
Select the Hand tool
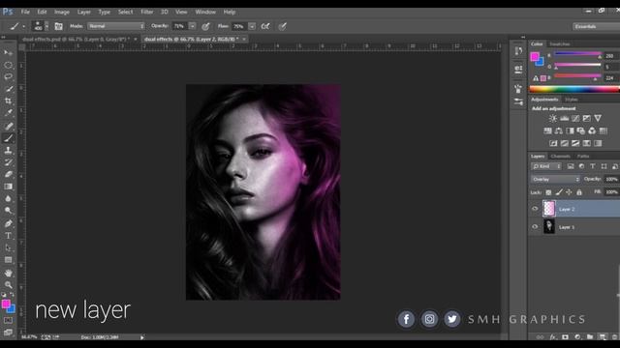[8, 273]
